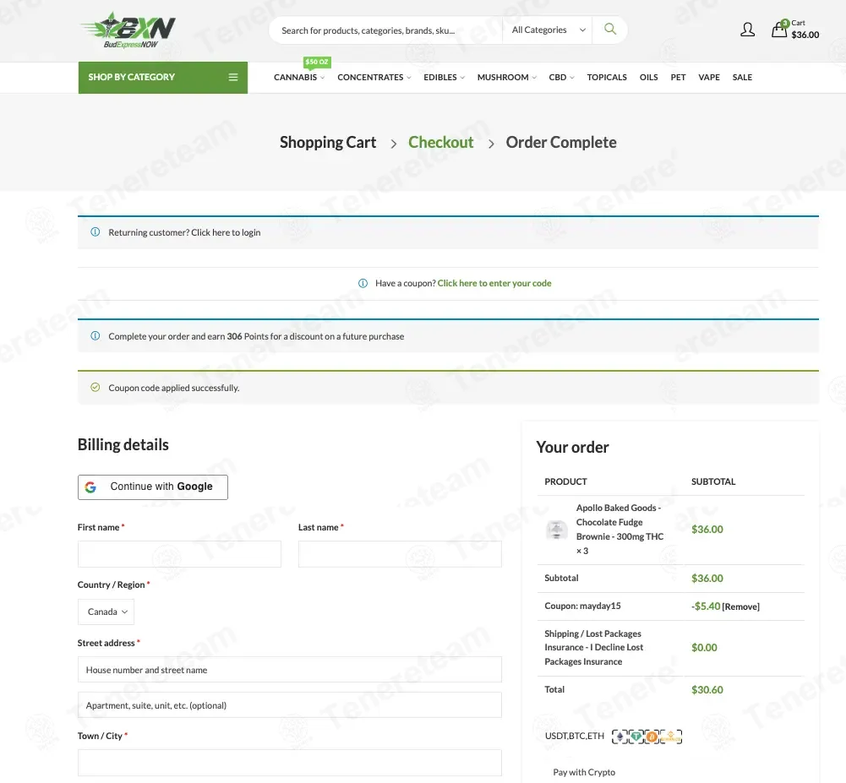This screenshot has height=783, width=846.
Task: Expand the Concentrates menu
Action: click(374, 77)
